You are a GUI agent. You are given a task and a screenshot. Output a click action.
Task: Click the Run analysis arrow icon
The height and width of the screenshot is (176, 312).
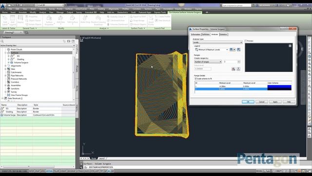pos(238,69)
